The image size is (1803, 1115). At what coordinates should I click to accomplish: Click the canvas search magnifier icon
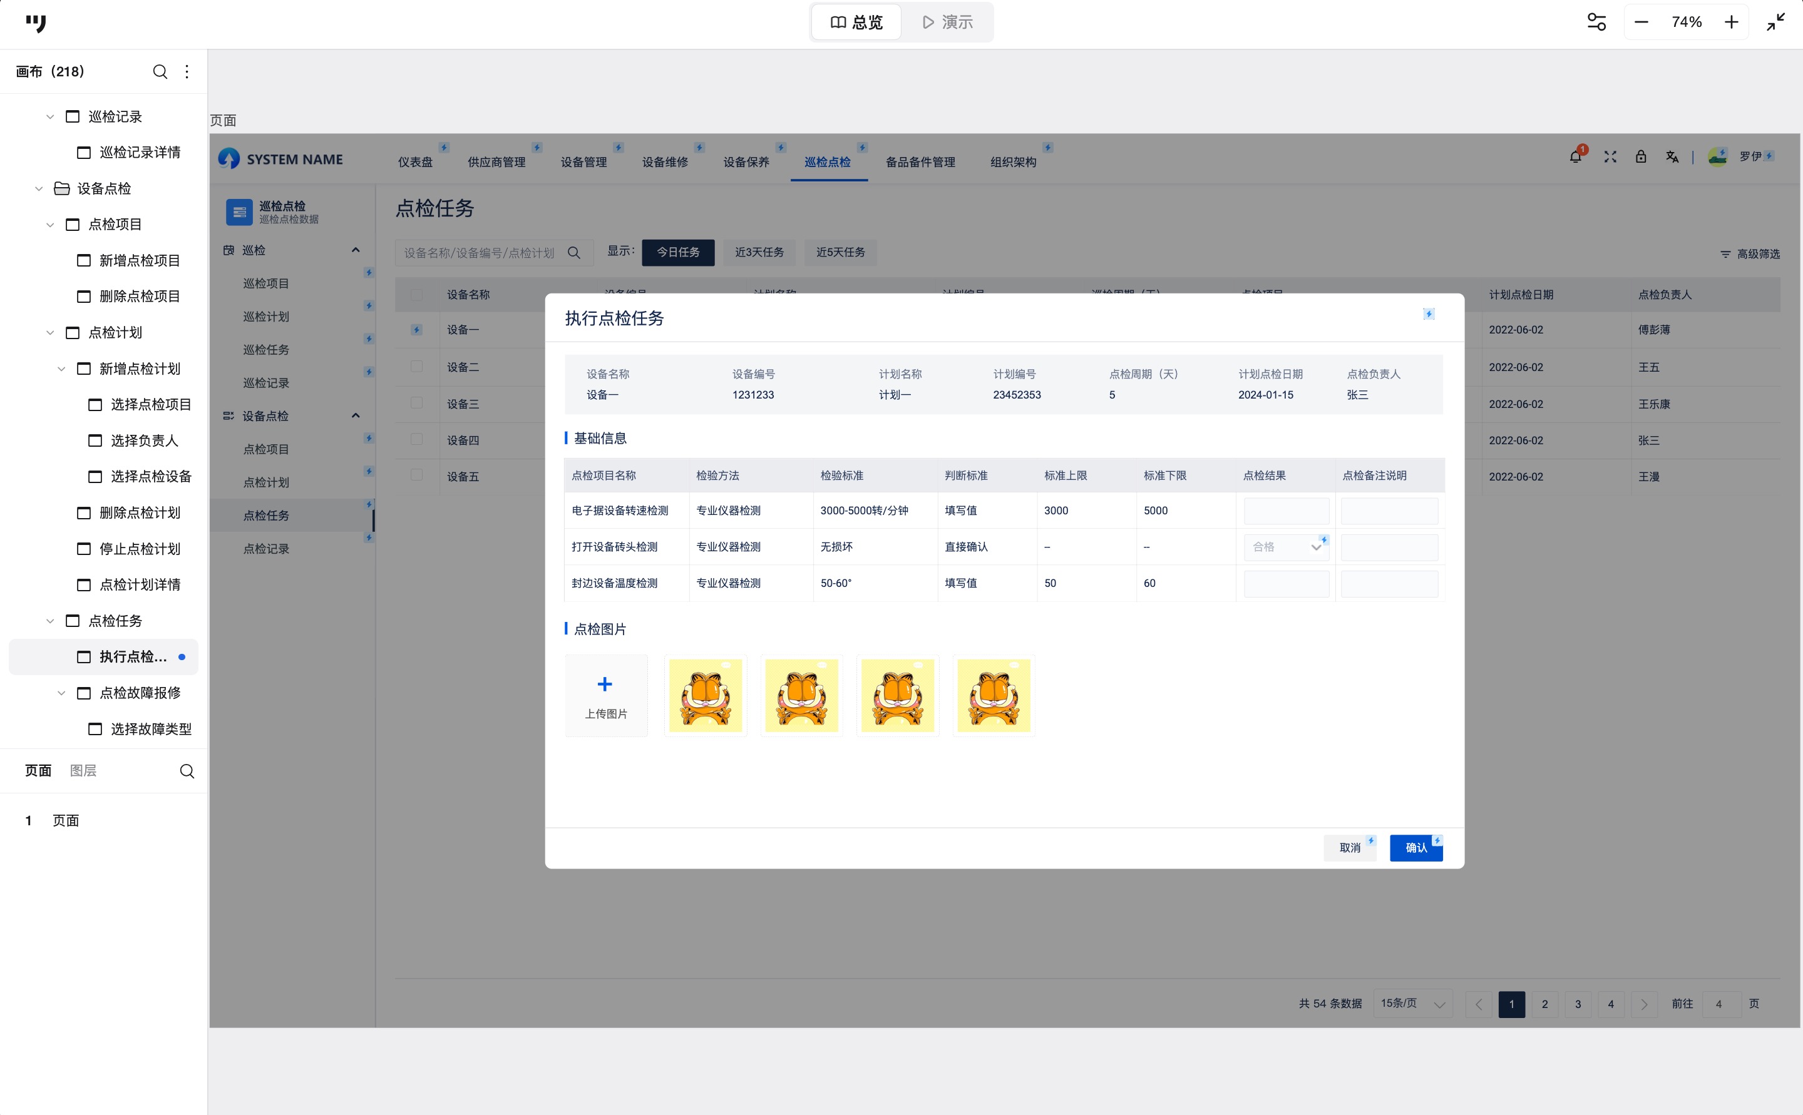[160, 71]
